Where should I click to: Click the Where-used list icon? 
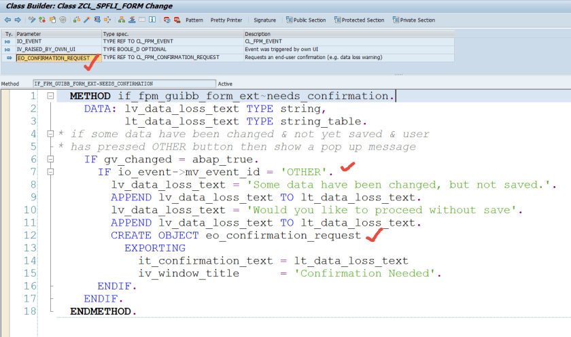coord(109,20)
